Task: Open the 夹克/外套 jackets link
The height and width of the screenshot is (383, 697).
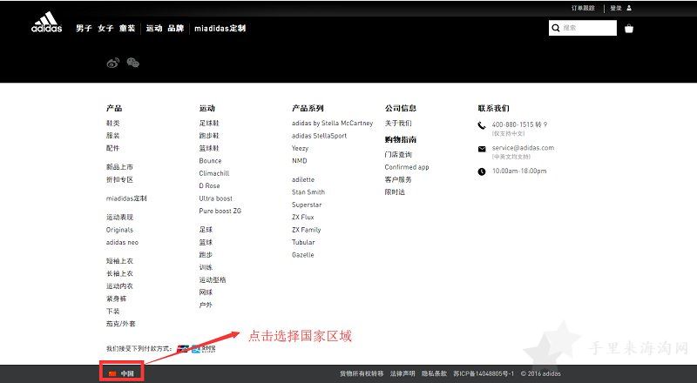Action: pyautogui.click(x=120, y=324)
